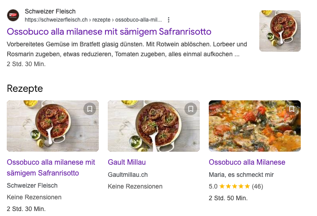
Task: Click the Schweizer Fleisch site name above the URL
Action: (x=50, y=11)
